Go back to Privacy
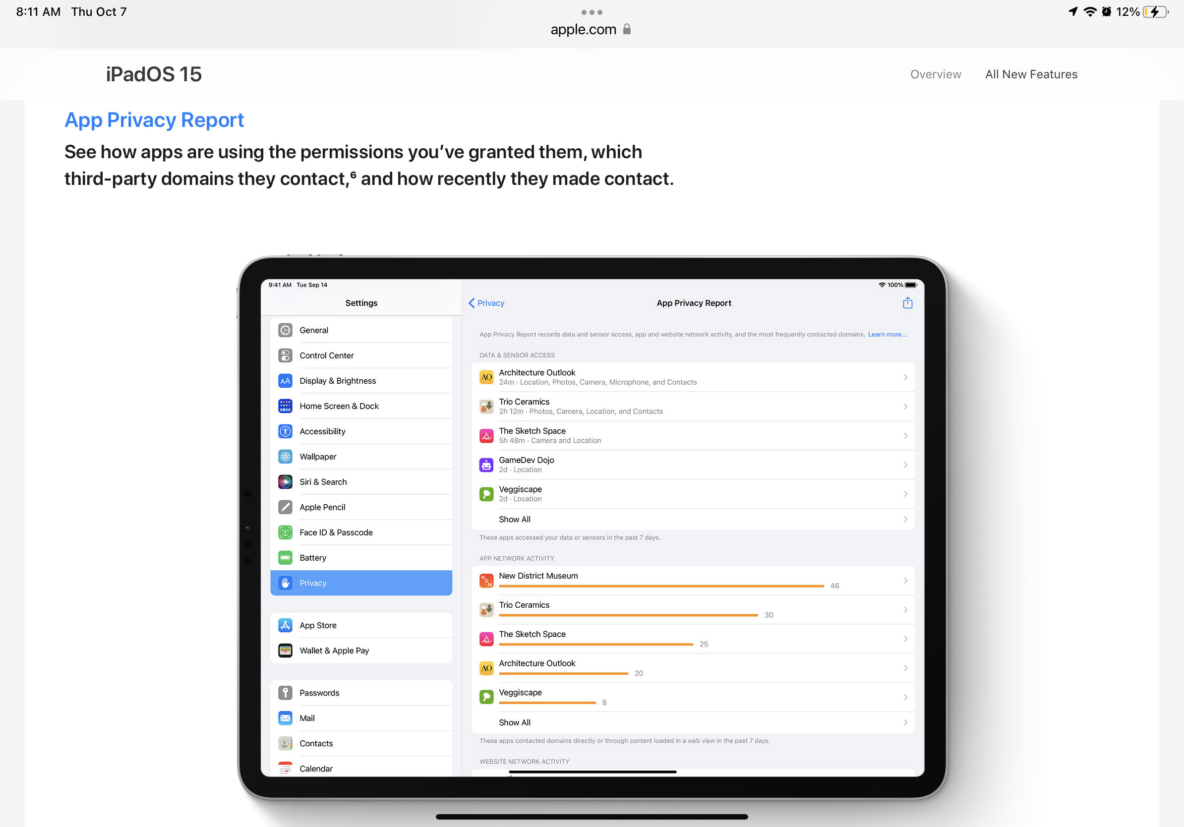This screenshot has width=1184, height=827. pos(486,303)
